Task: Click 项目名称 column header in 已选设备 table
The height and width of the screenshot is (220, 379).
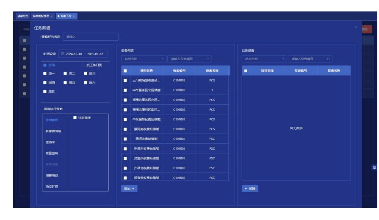Action: [x=267, y=71]
